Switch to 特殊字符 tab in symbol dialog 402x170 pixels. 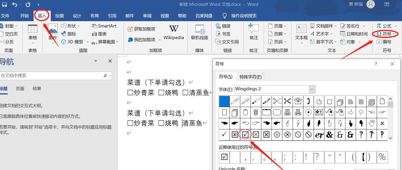tap(250, 77)
